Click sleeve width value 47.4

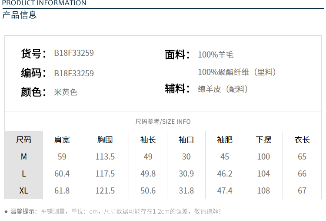(x=225, y=190)
